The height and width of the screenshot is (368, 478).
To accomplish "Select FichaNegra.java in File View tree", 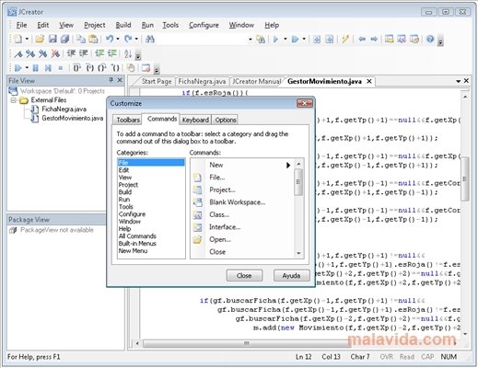I will [x=64, y=109].
